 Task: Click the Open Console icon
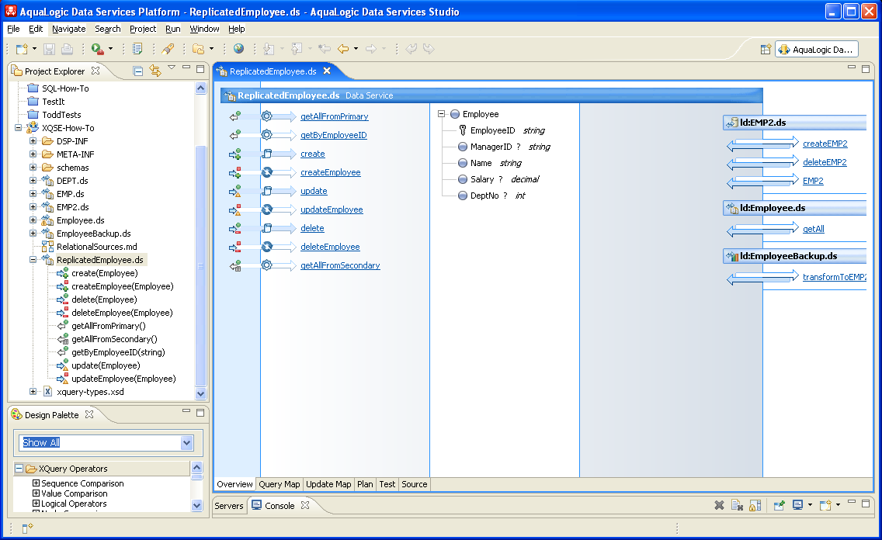pos(825,505)
